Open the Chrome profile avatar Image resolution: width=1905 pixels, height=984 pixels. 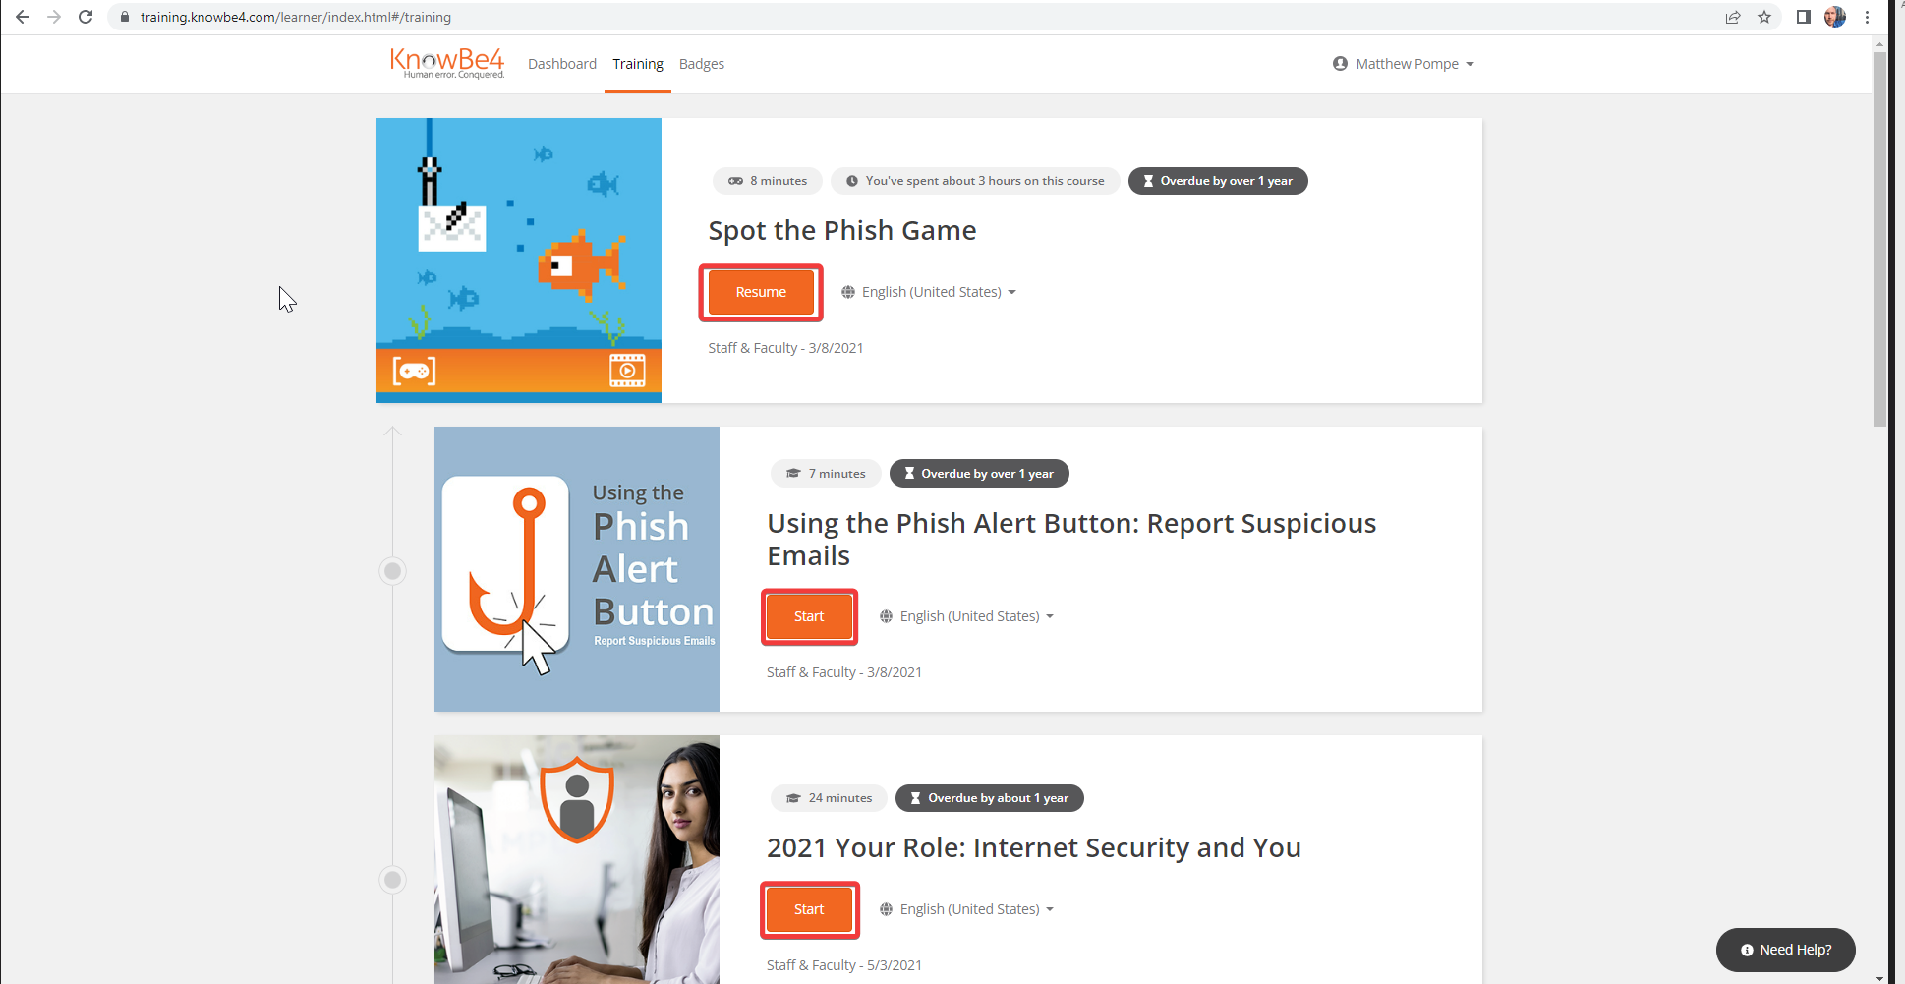1835,17
